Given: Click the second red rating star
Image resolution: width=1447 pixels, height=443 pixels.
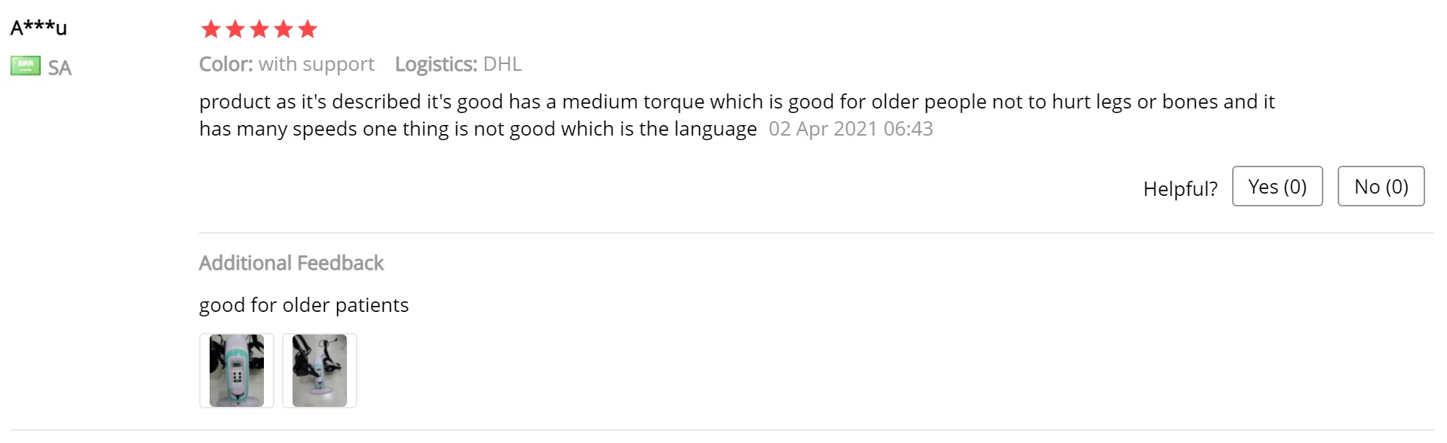Looking at the screenshot, I should [x=235, y=29].
